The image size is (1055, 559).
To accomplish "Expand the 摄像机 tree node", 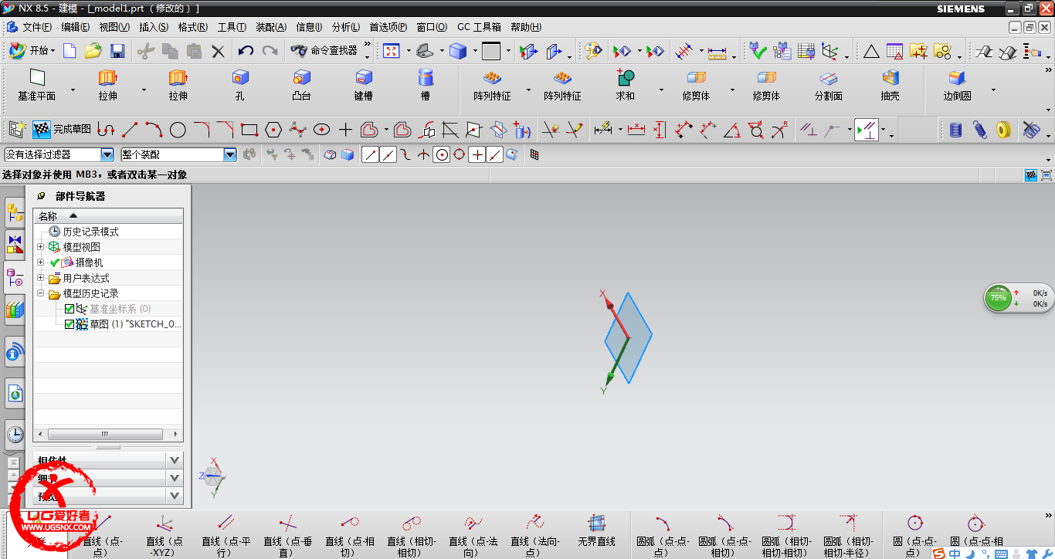I will pos(41,263).
